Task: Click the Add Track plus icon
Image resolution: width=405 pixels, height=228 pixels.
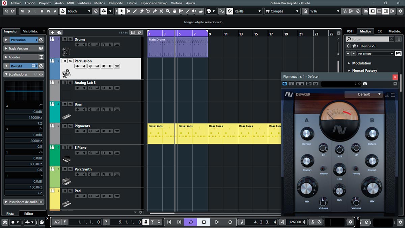Action: tap(52, 32)
